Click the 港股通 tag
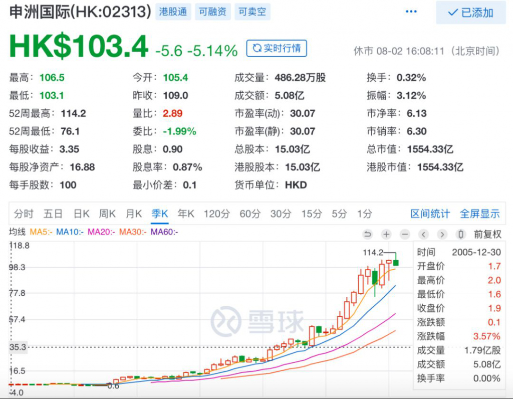 (173, 12)
